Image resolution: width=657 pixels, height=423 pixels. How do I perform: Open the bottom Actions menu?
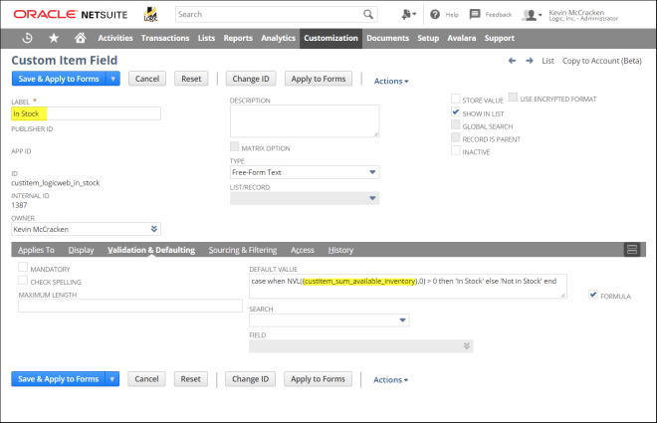[x=390, y=380]
